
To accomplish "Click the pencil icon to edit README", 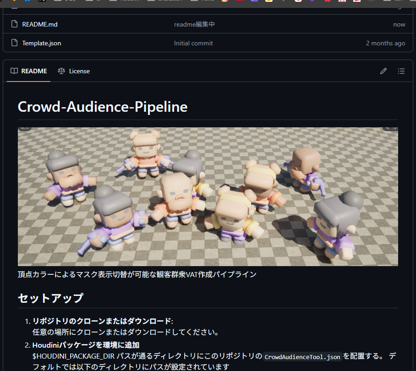I will tap(383, 71).
